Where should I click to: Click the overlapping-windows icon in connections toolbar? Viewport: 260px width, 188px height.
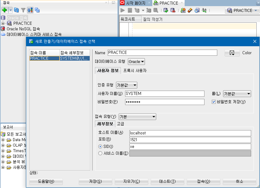point(37,10)
